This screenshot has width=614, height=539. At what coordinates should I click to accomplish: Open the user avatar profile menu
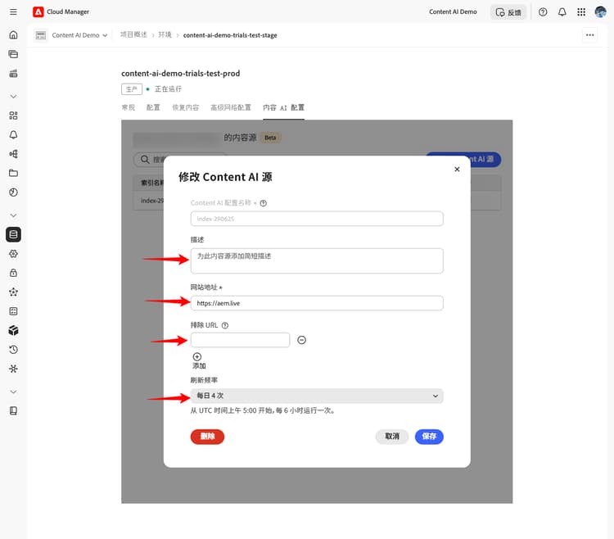click(600, 12)
